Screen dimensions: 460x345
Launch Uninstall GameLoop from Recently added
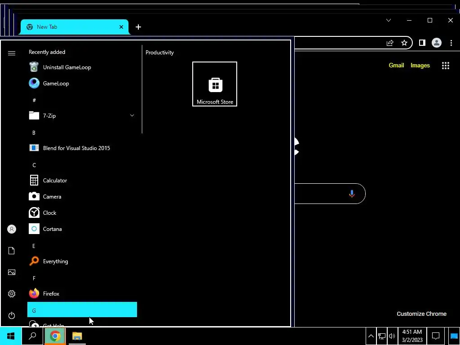82,67
